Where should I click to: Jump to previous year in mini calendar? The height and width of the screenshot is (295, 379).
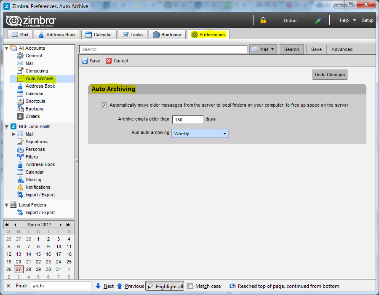click(7, 225)
